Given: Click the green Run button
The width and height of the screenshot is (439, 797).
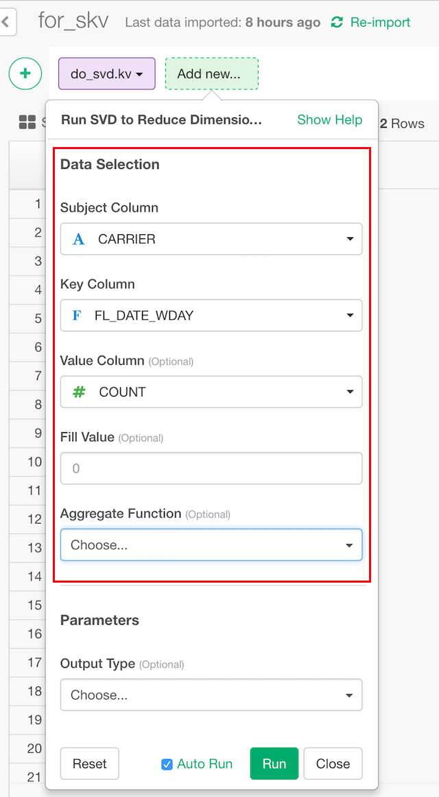Looking at the screenshot, I should pyautogui.click(x=274, y=763).
